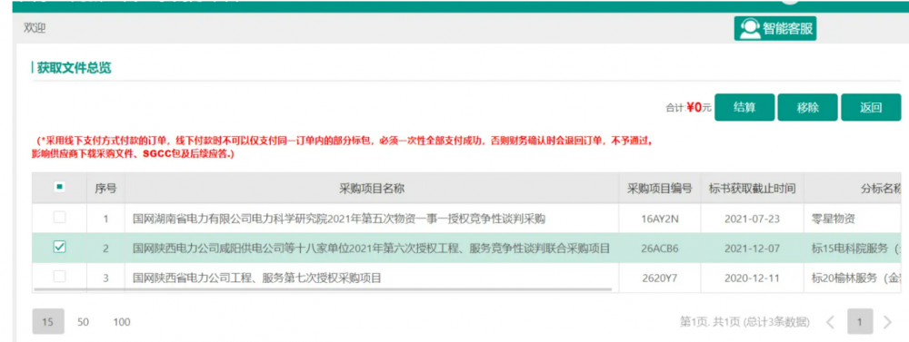Select page number 1 in pagination
The width and height of the screenshot is (909, 342).
coord(860,322)
